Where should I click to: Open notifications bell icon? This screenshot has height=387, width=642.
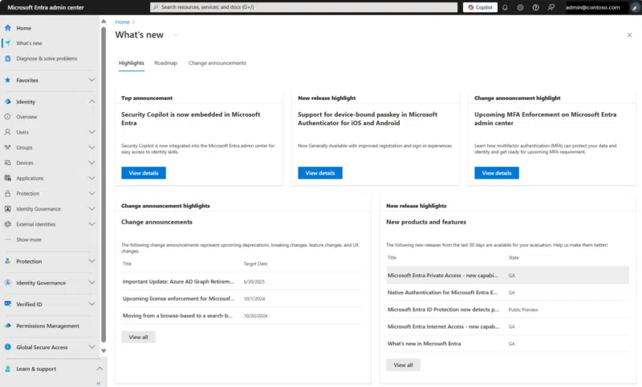pyautogui.click(x=505, y=7)
